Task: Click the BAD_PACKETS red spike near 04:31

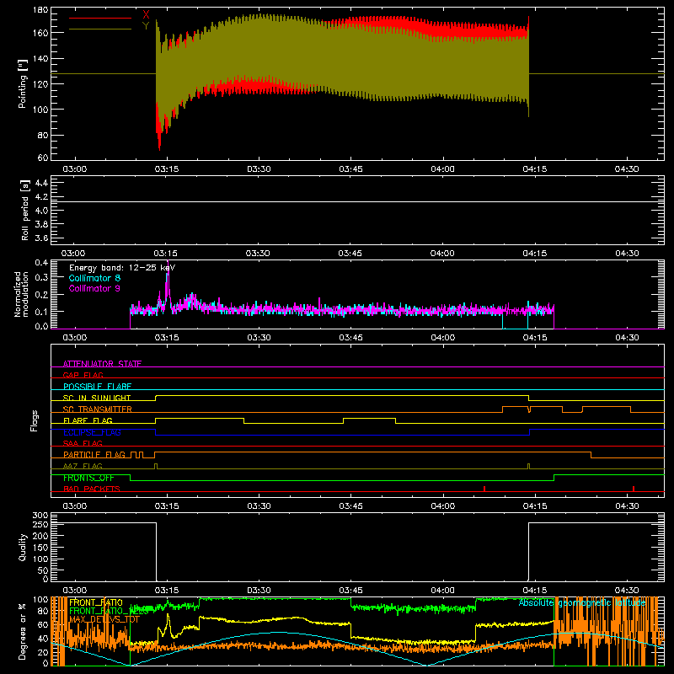Action: point(634,489)
